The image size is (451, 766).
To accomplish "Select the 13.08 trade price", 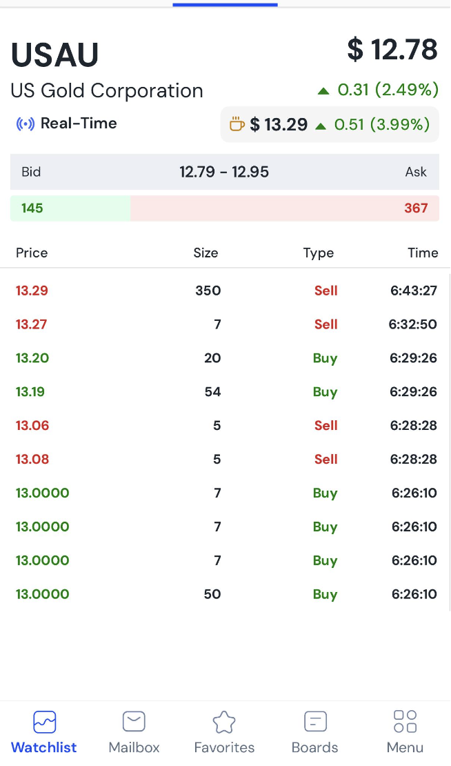I will pos(32,459).
